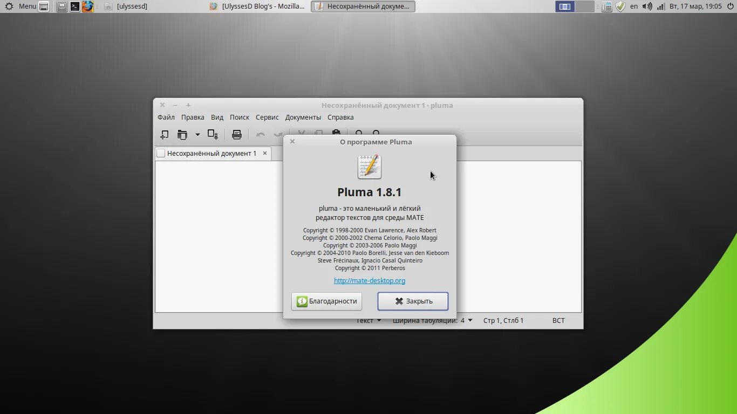Open the clock showing Вт, 17 мар, 19:05
Viewport: 737px width, 414px height.
[695, 6]
